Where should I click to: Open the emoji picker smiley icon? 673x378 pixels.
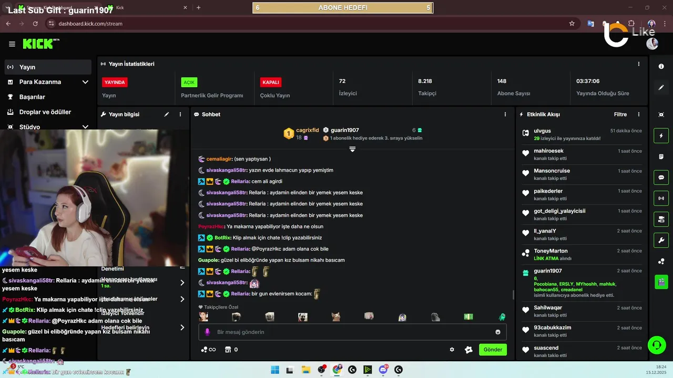pyautogui.click(x=498, y=332)
